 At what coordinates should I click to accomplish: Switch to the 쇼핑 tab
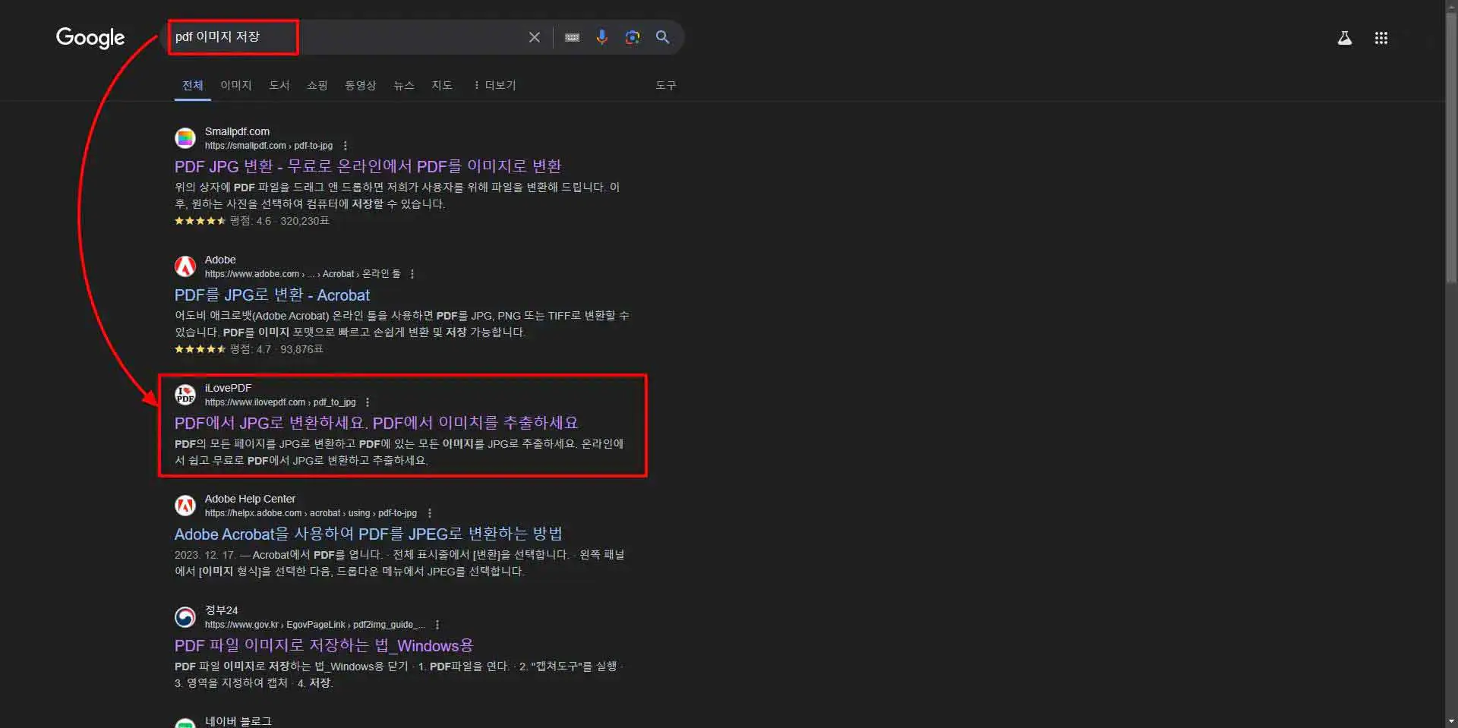pos(317,85)
